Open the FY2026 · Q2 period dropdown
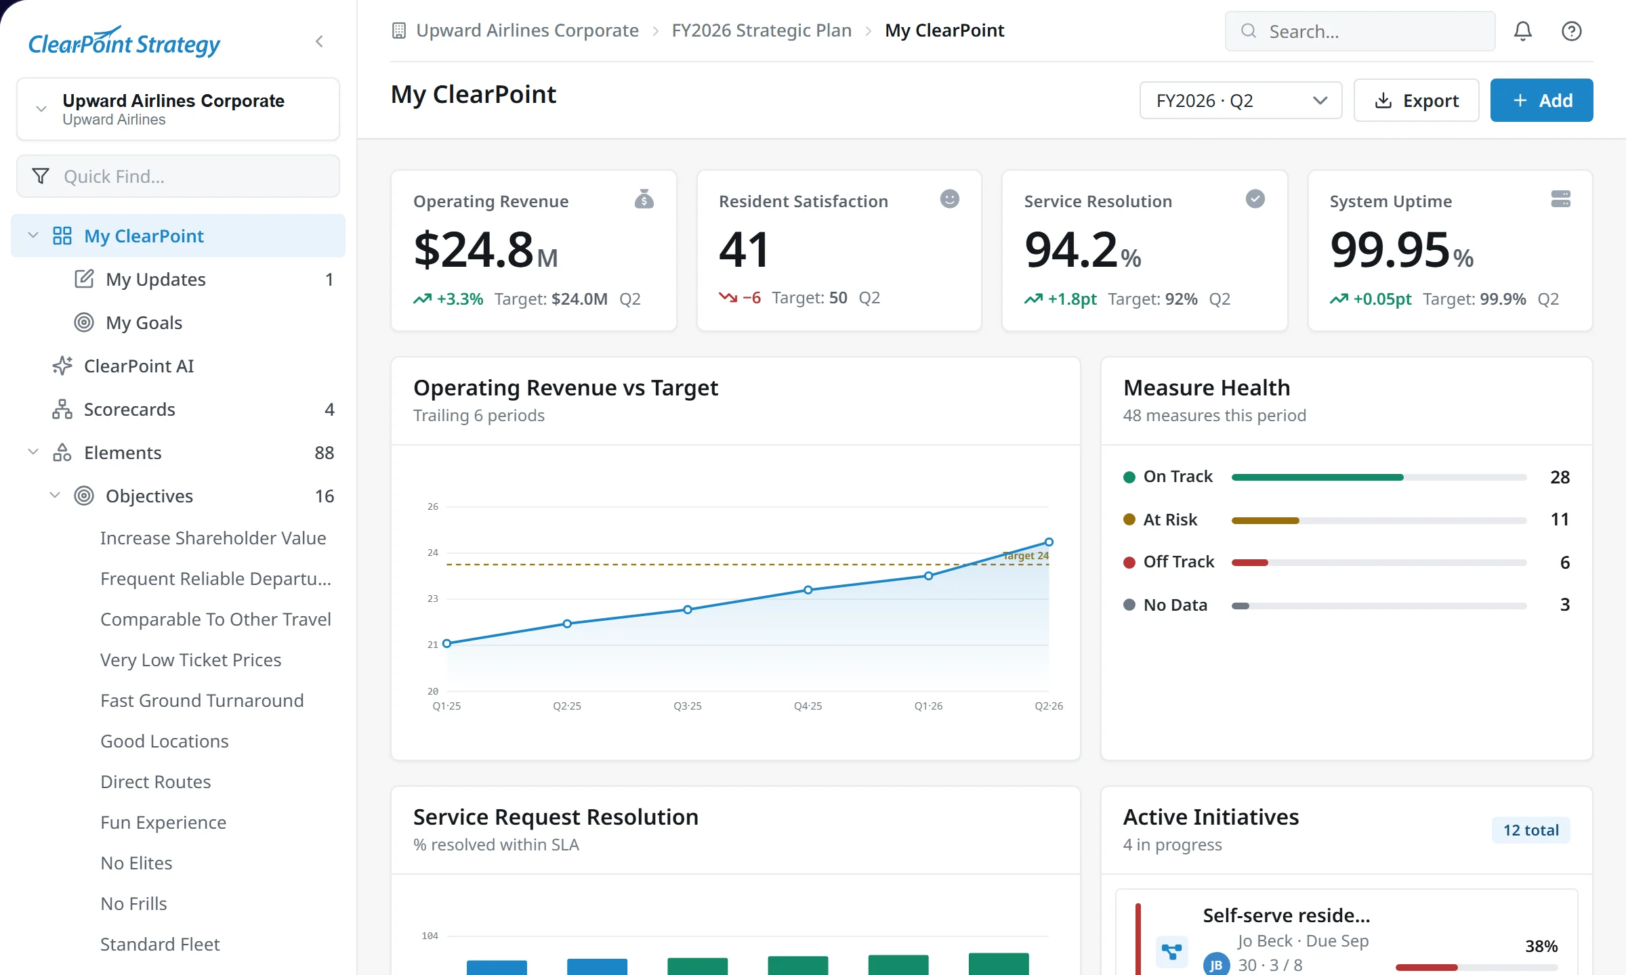1626x975 pixels. pyautogui.click(x=1241, y=101)
